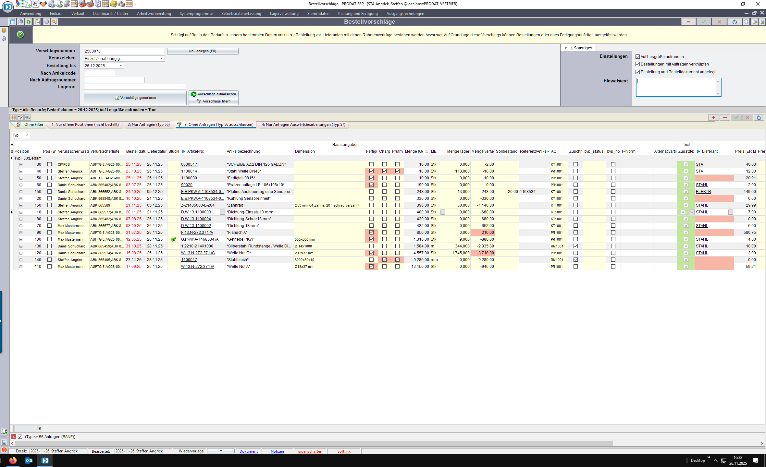This screenshot has height=467, width=766.
Task: Expand the row at position 30
Action: 21,164
